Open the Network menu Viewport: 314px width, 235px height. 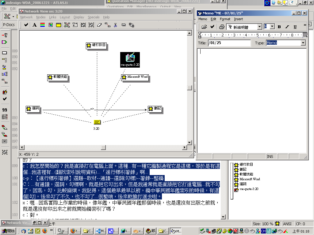coord(26,17)
